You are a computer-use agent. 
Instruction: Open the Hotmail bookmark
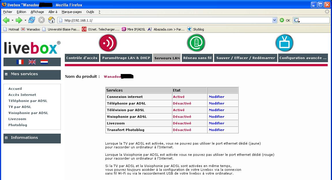tap(11, 29)
